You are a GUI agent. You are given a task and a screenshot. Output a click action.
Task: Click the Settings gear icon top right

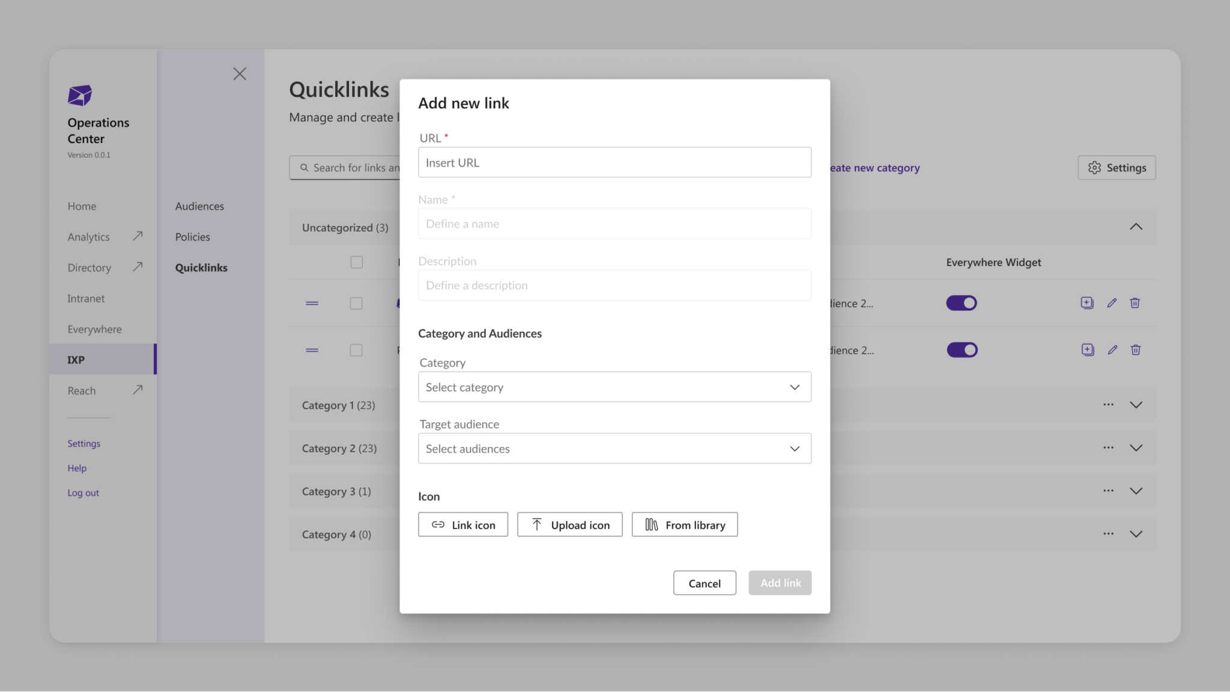[x=1095, y=168]
